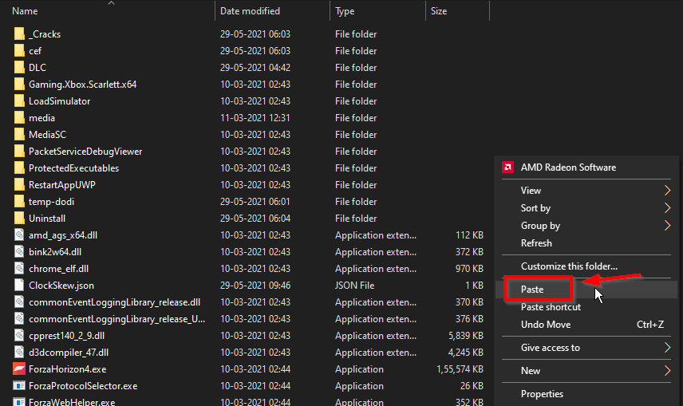Click the ForzaHorizon4.exe application icon
This screenshot has height=406, width=683.
(x=19, y=369)
